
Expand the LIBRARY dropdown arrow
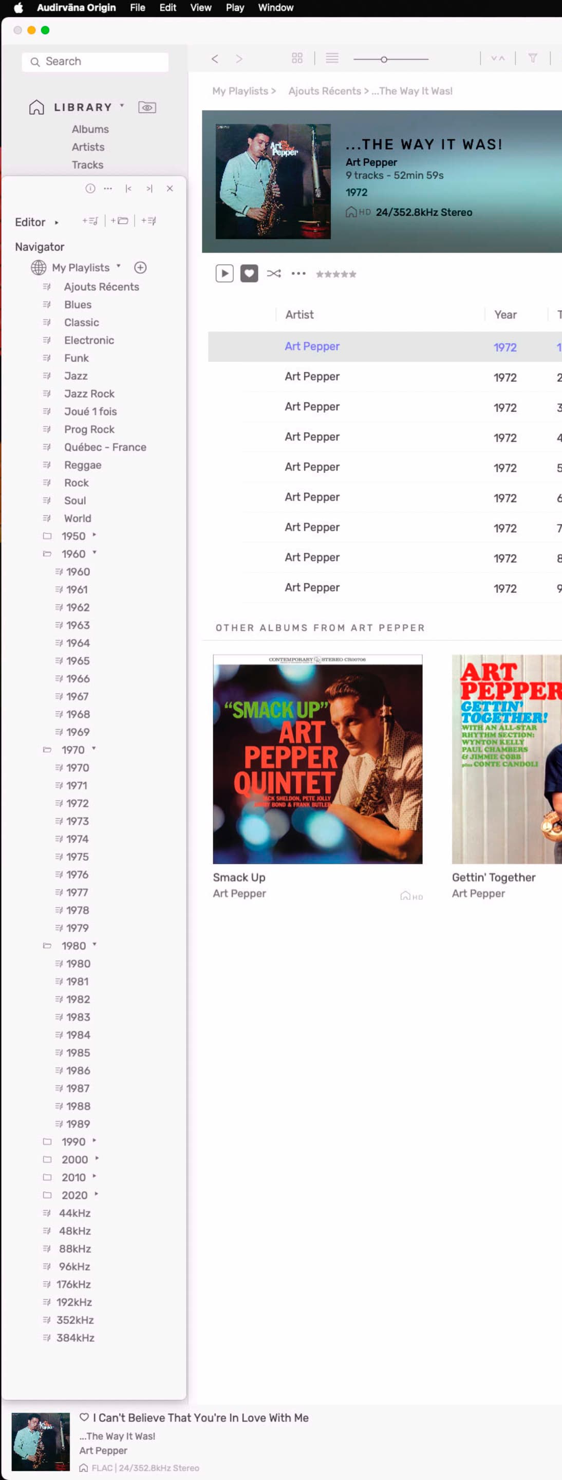(122, 106)
